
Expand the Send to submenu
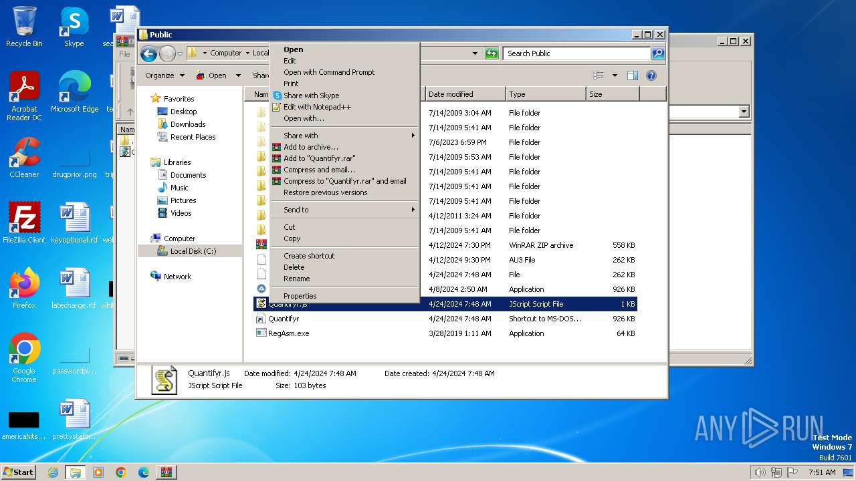tap(344, 210)
